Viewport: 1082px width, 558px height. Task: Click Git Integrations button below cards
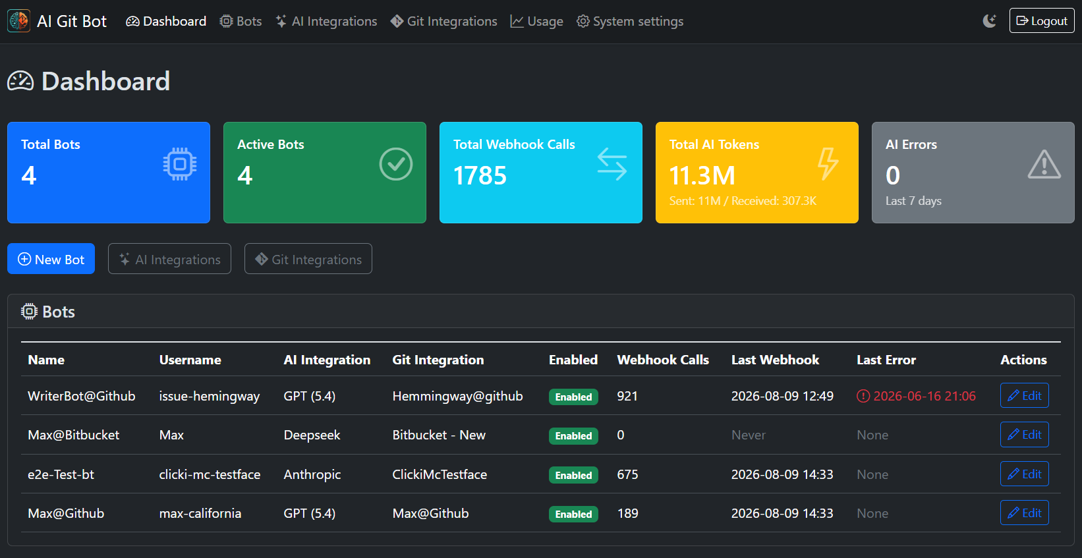coord(308,259)
